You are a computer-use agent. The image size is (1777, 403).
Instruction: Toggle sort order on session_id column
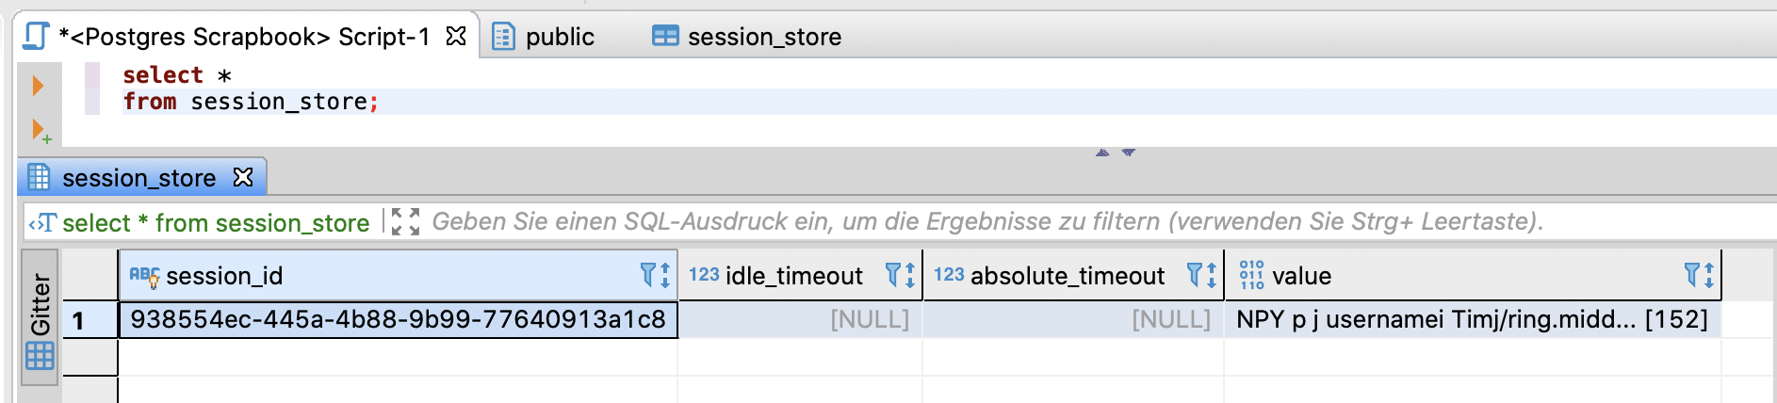pos(665,275)
